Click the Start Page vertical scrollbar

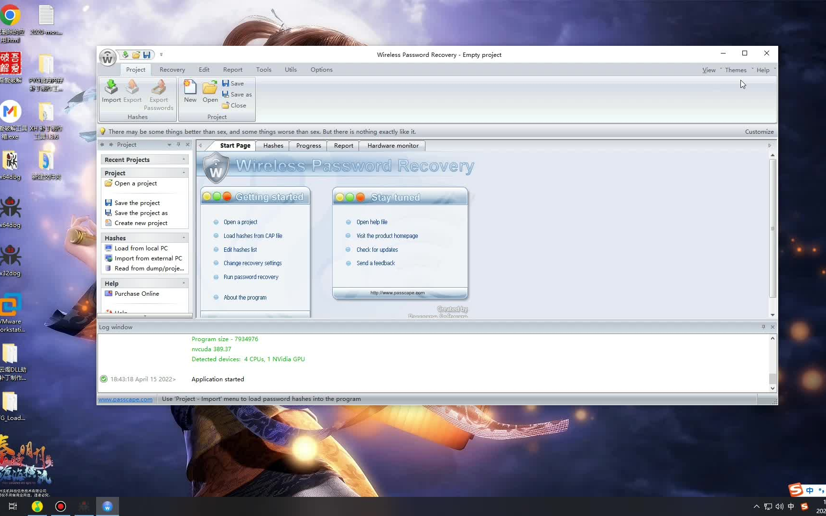[x=772, y=228]
